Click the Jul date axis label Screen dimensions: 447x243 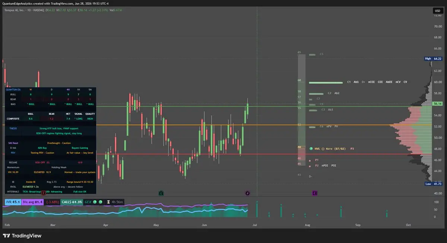(x=254, y=225)
